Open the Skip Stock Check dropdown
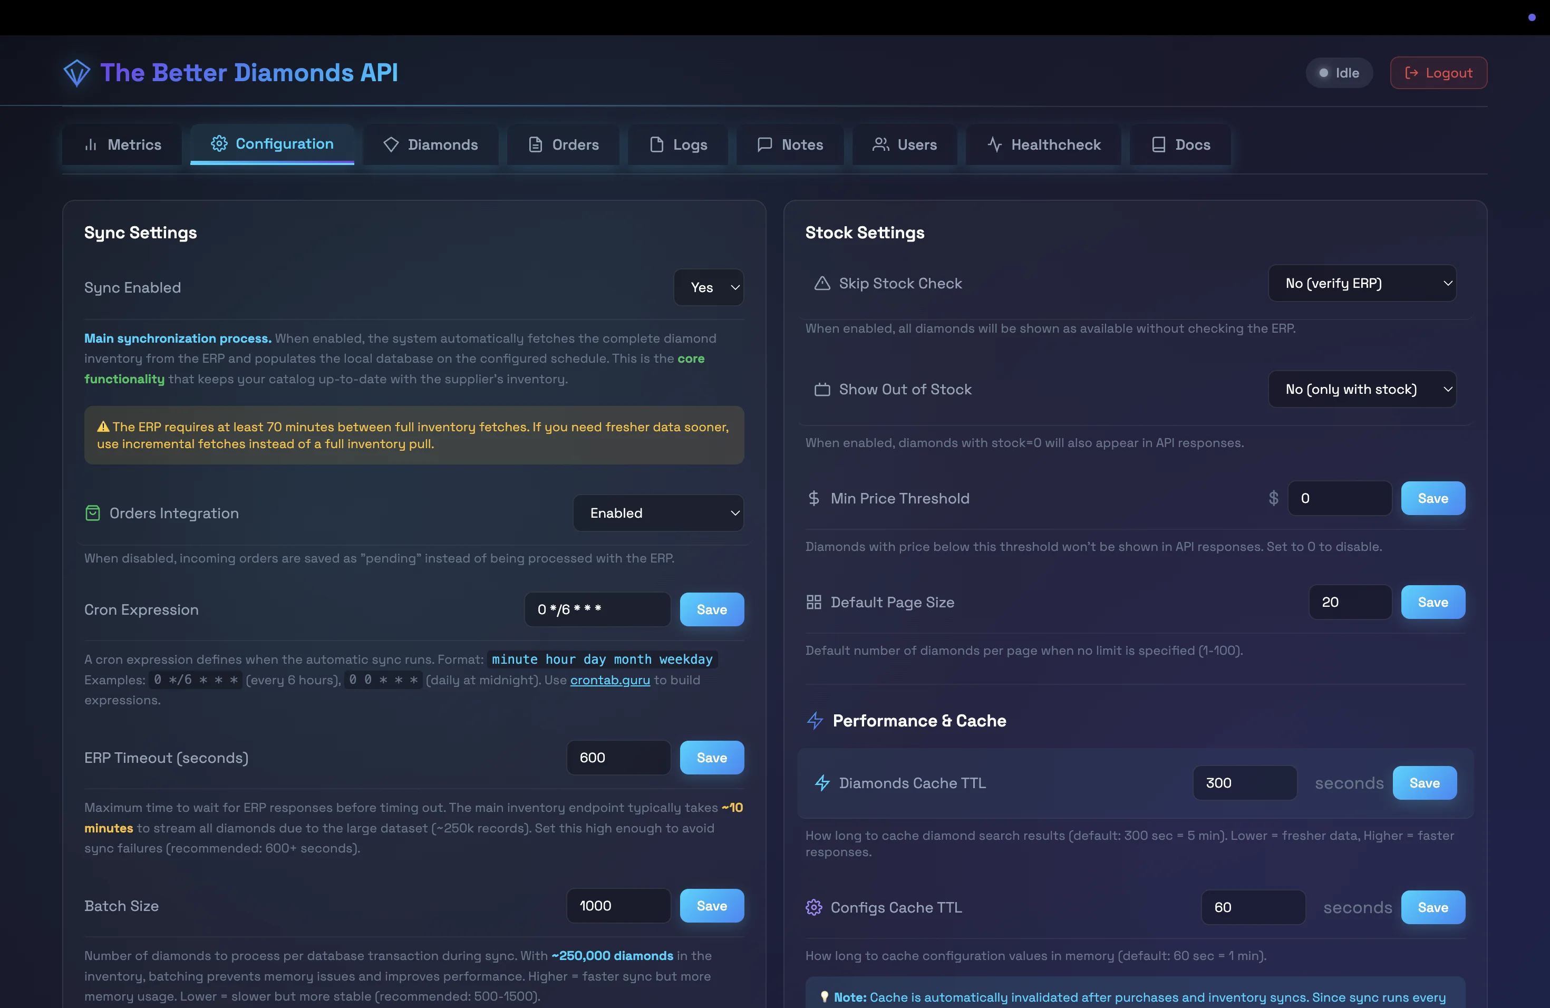Image resolution: width=1550 pixels, height=1008 pixels. click(x=1362, y=283)
